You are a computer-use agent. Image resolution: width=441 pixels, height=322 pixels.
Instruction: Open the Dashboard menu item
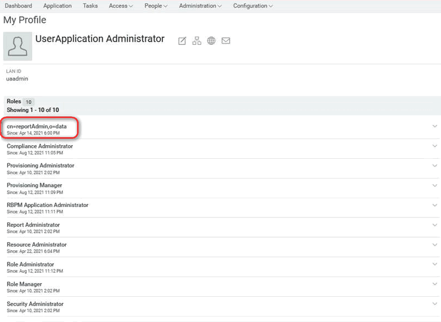pos(18,6)
